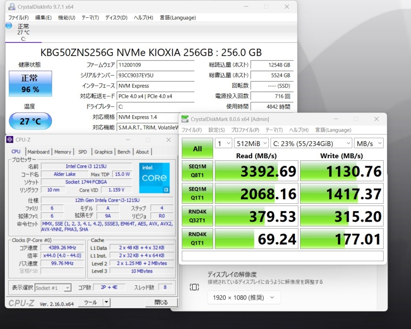Image resolution: width=411 pixels, height=329 pixels.
Task: Click the Intel Core i3 logo
Action: (154, 178)
